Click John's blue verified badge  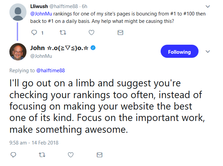coord(93,48)
